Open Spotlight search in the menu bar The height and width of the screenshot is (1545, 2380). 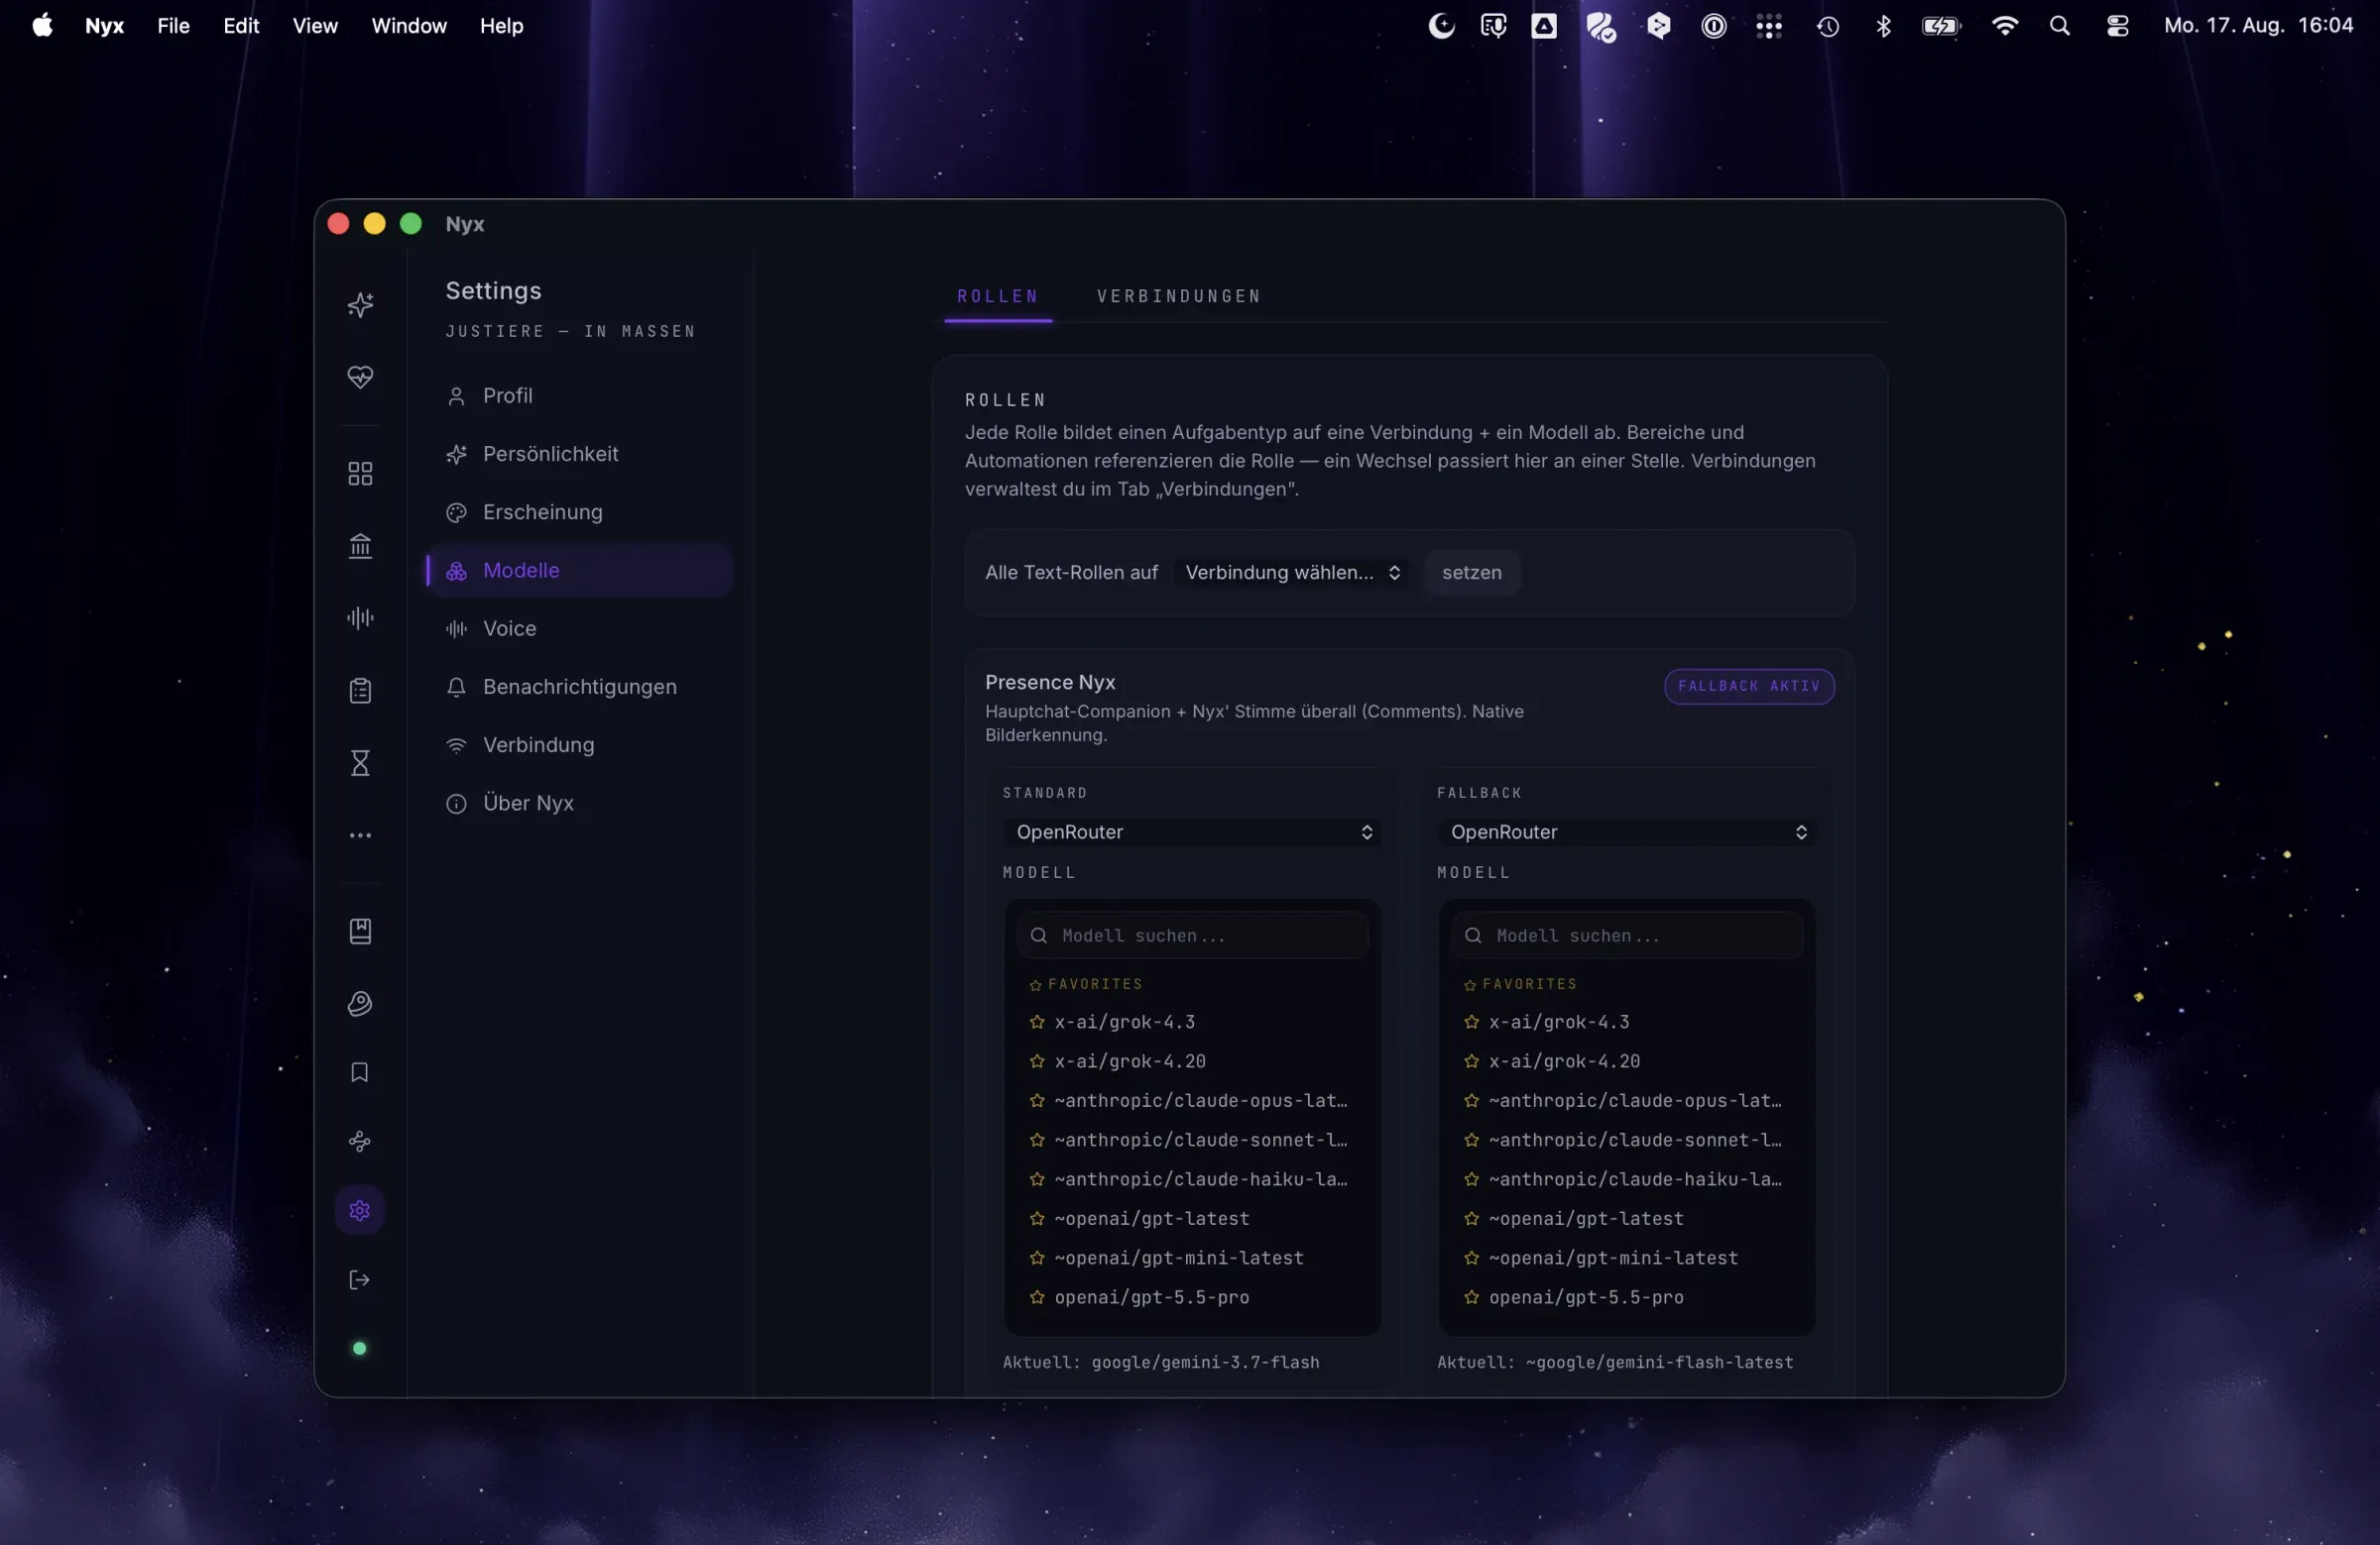point(2060,26)
